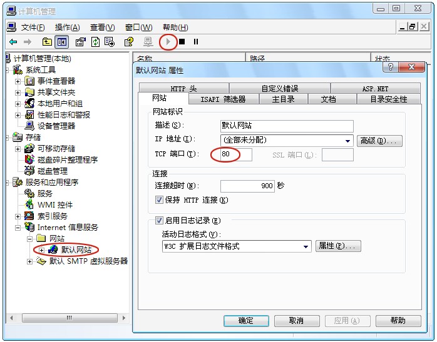Start the site with the play button
This screenshot has width=437, height=342.
point(168,42)
